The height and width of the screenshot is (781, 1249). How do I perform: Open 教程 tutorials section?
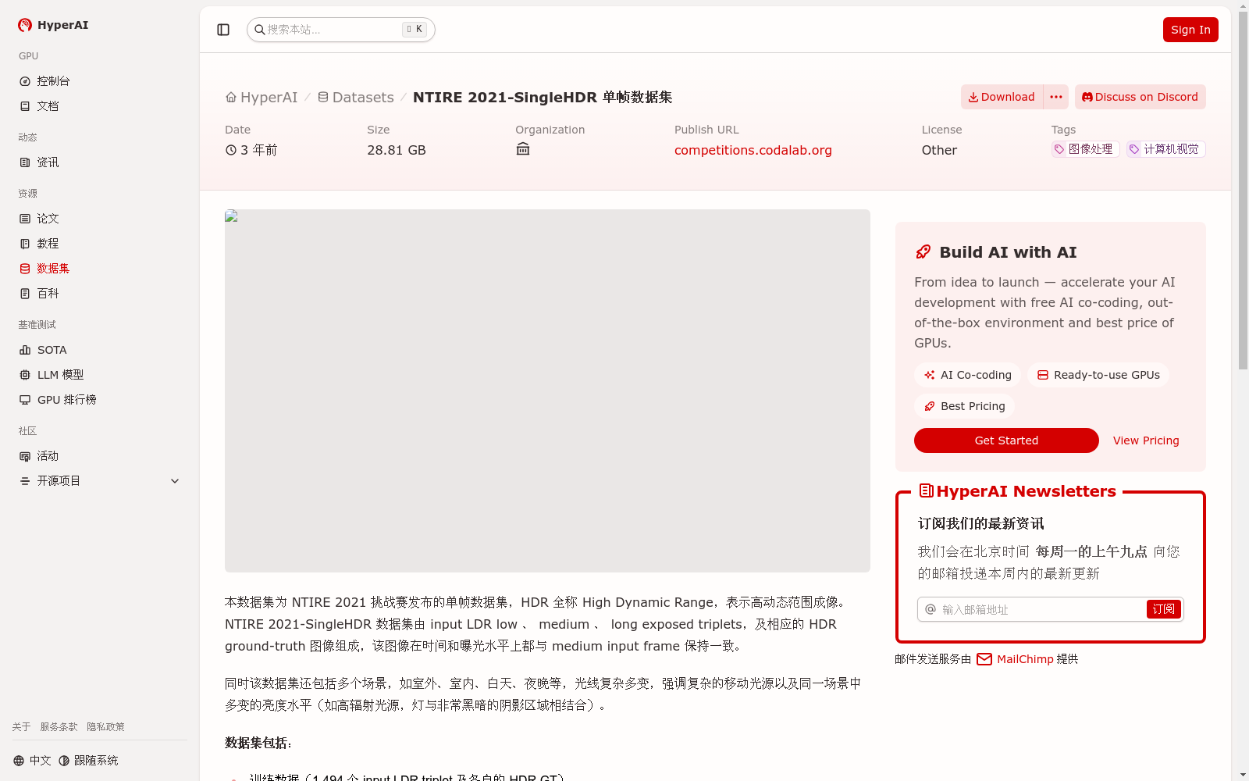coord(100,244)
